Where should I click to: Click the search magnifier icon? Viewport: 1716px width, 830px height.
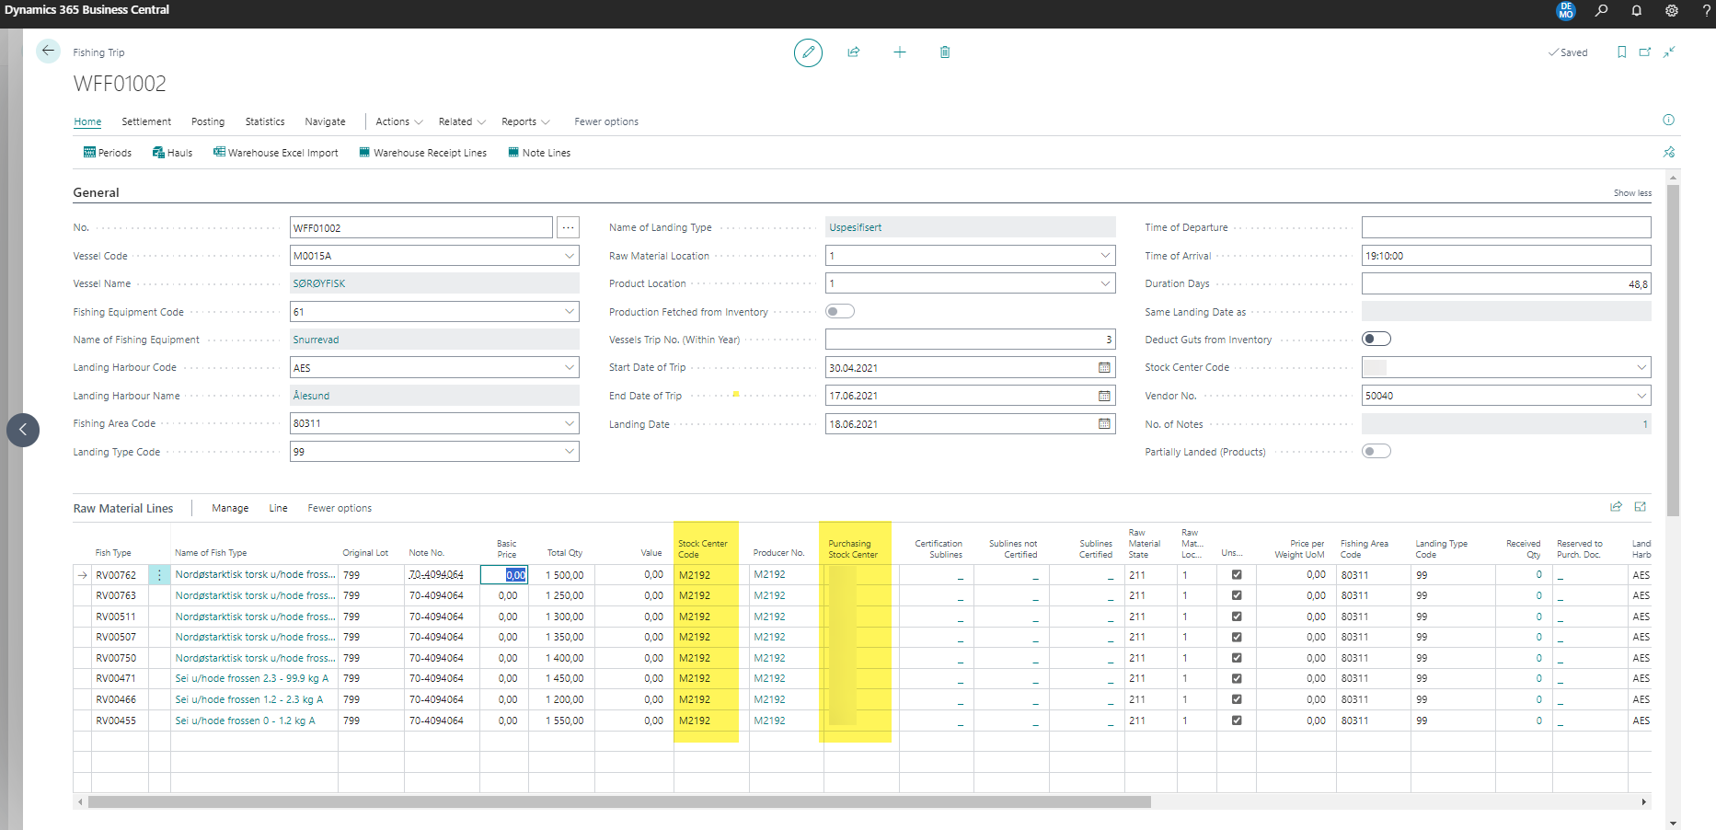tap(1602, 11)
